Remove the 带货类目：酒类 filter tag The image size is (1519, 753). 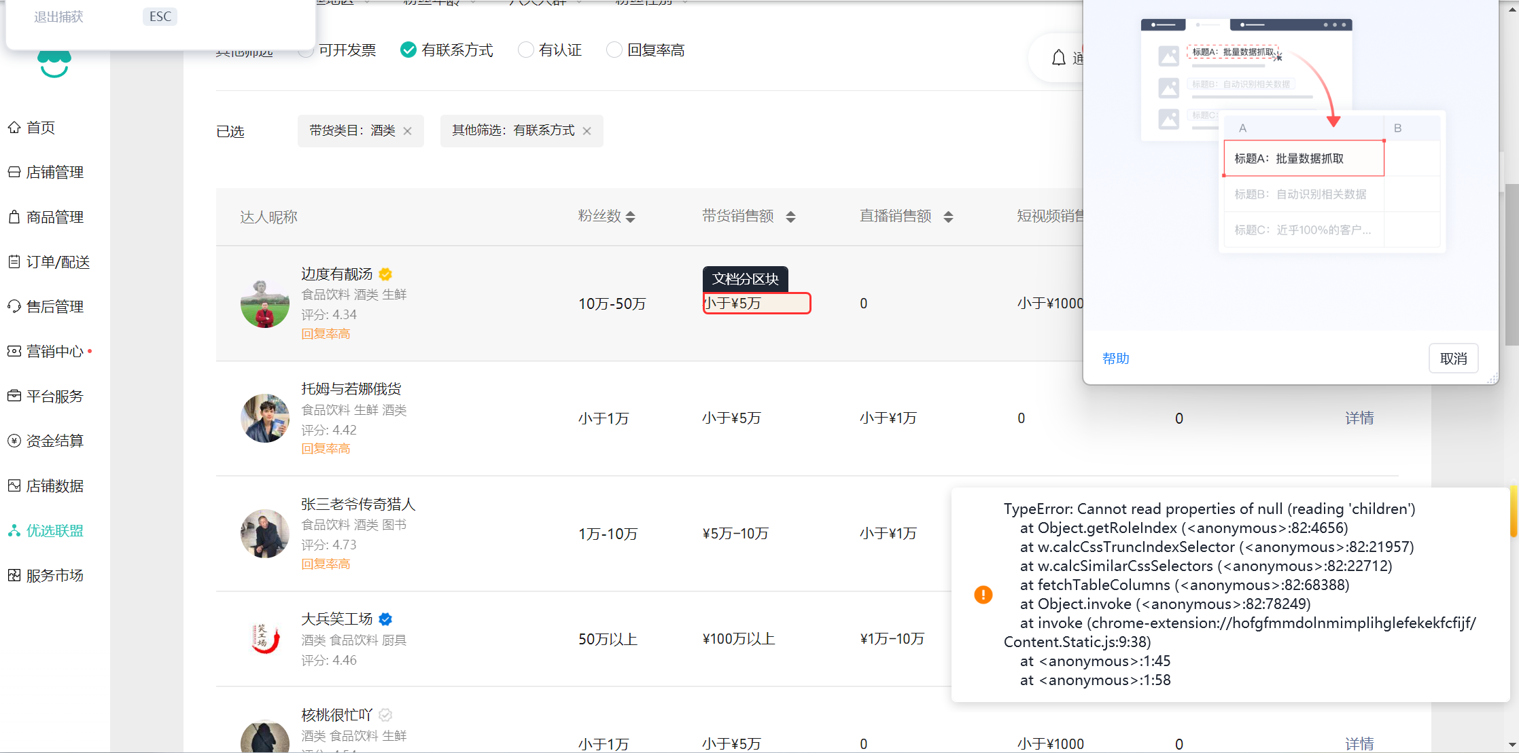pyautogui.click(x=408, y=131)
